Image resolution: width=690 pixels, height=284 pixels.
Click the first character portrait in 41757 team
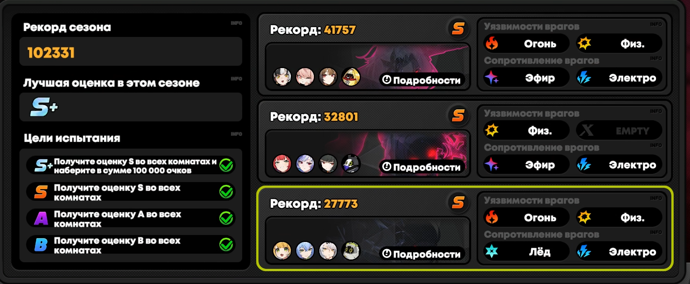tap(282, 77)
